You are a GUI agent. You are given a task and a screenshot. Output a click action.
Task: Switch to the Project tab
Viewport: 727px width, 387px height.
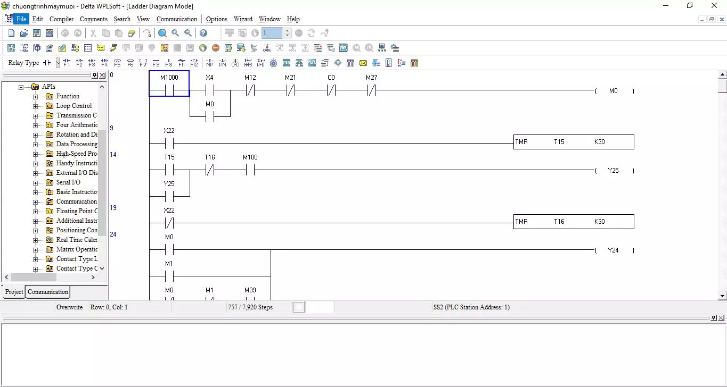point(14,292)
